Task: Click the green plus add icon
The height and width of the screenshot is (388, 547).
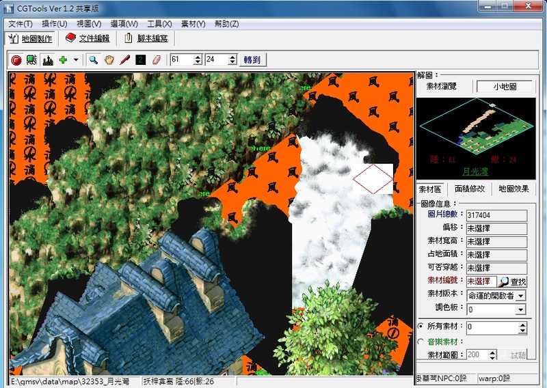Action: pyautogui.click(x=63, y=60)
